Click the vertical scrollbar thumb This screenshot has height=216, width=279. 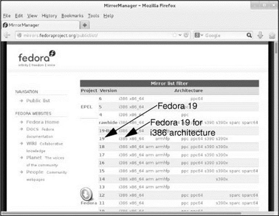coord(276,47)
